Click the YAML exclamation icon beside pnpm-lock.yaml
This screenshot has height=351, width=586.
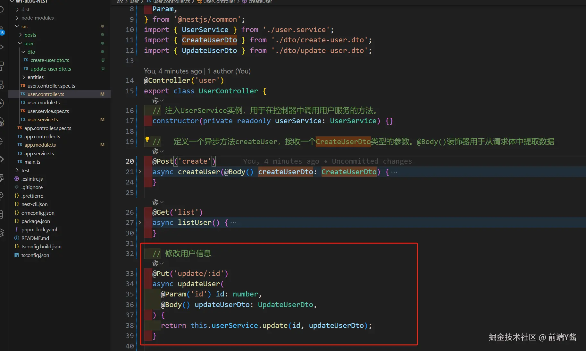click(x=17, y=229)
